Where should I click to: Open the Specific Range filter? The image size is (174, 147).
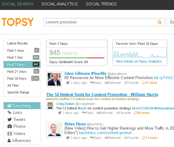[x=22, y=92]
